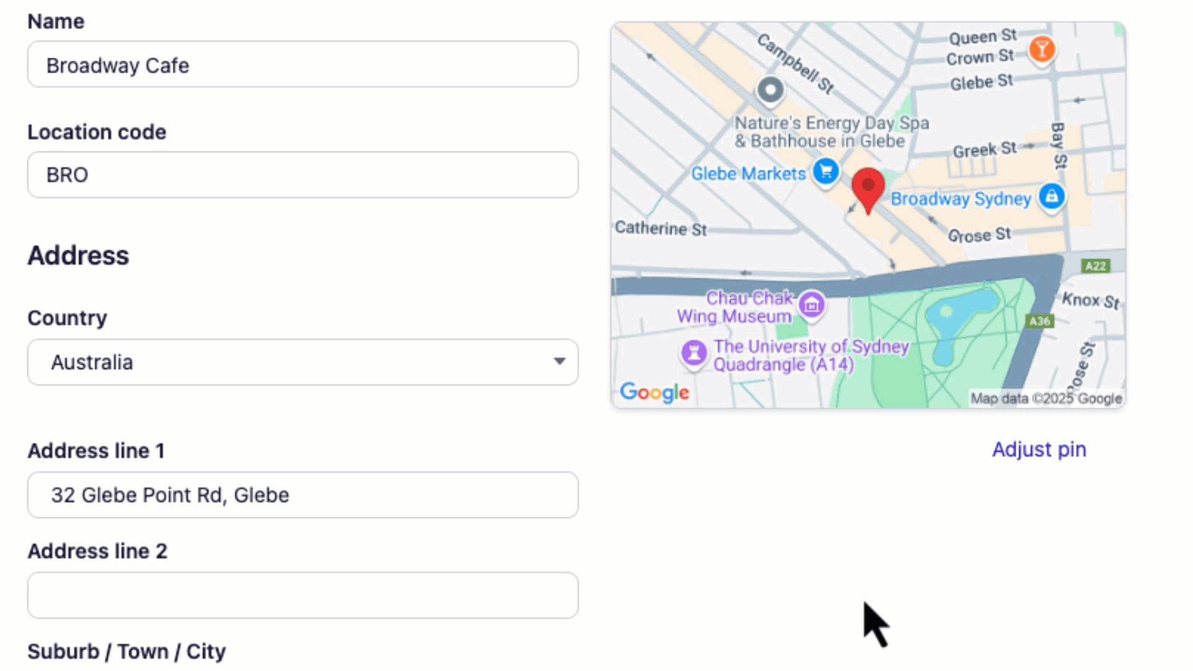Click The University of Sydney Quadrangle label
Viewport: 1193px width, 671px height.
[x=811, y=355]
